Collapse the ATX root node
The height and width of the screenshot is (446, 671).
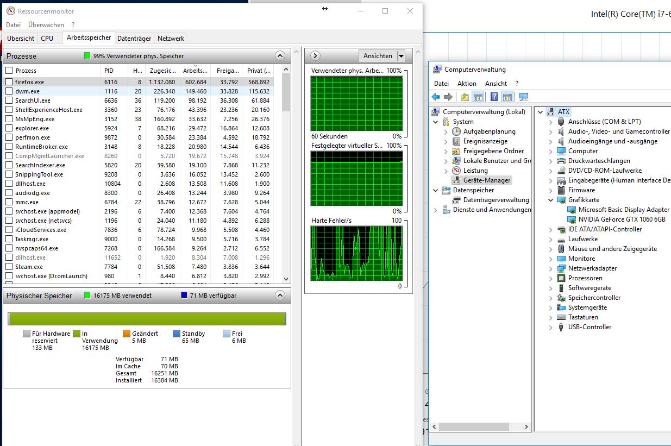541,112
